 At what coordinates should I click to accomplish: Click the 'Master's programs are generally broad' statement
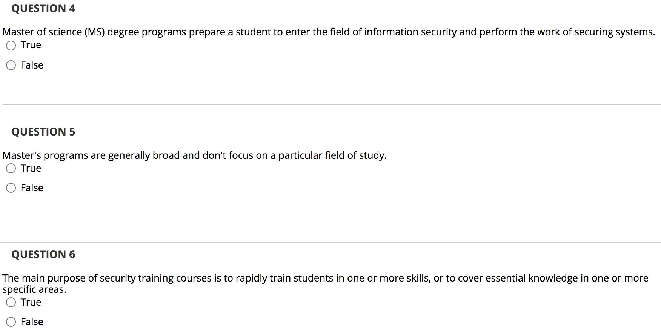tap(195, 155)
